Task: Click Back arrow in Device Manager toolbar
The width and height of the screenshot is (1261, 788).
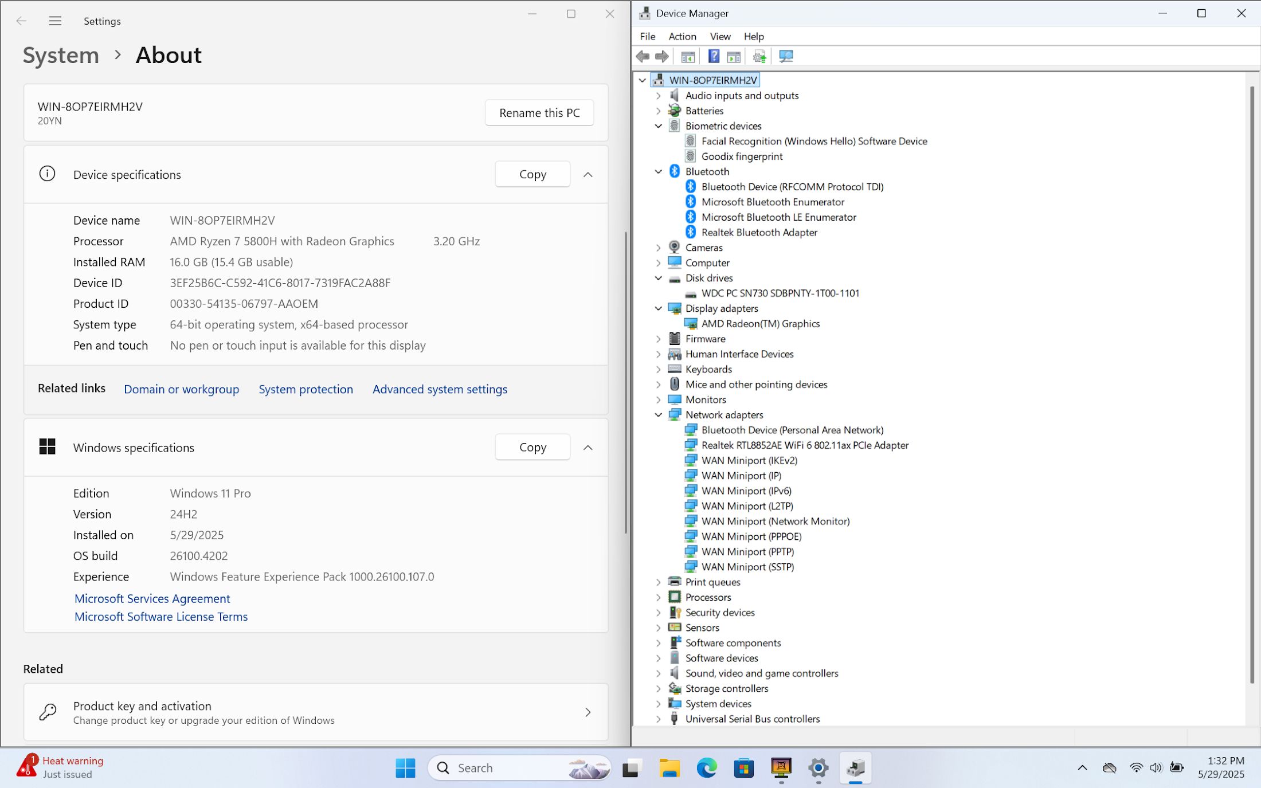Action: pyautogui.click(x=643, y=56)
